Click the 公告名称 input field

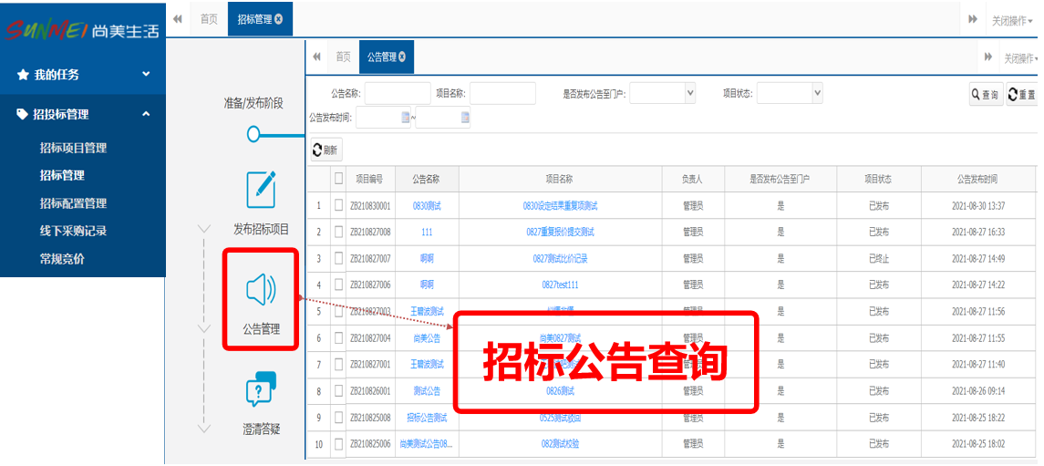[398, 93]
